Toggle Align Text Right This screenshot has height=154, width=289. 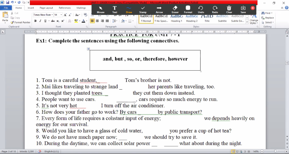(x=102, y=21)
